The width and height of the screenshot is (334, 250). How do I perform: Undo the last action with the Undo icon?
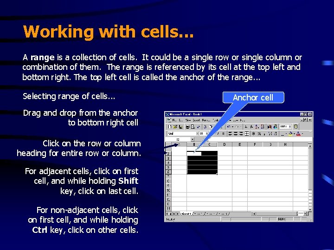pos(229,127)
